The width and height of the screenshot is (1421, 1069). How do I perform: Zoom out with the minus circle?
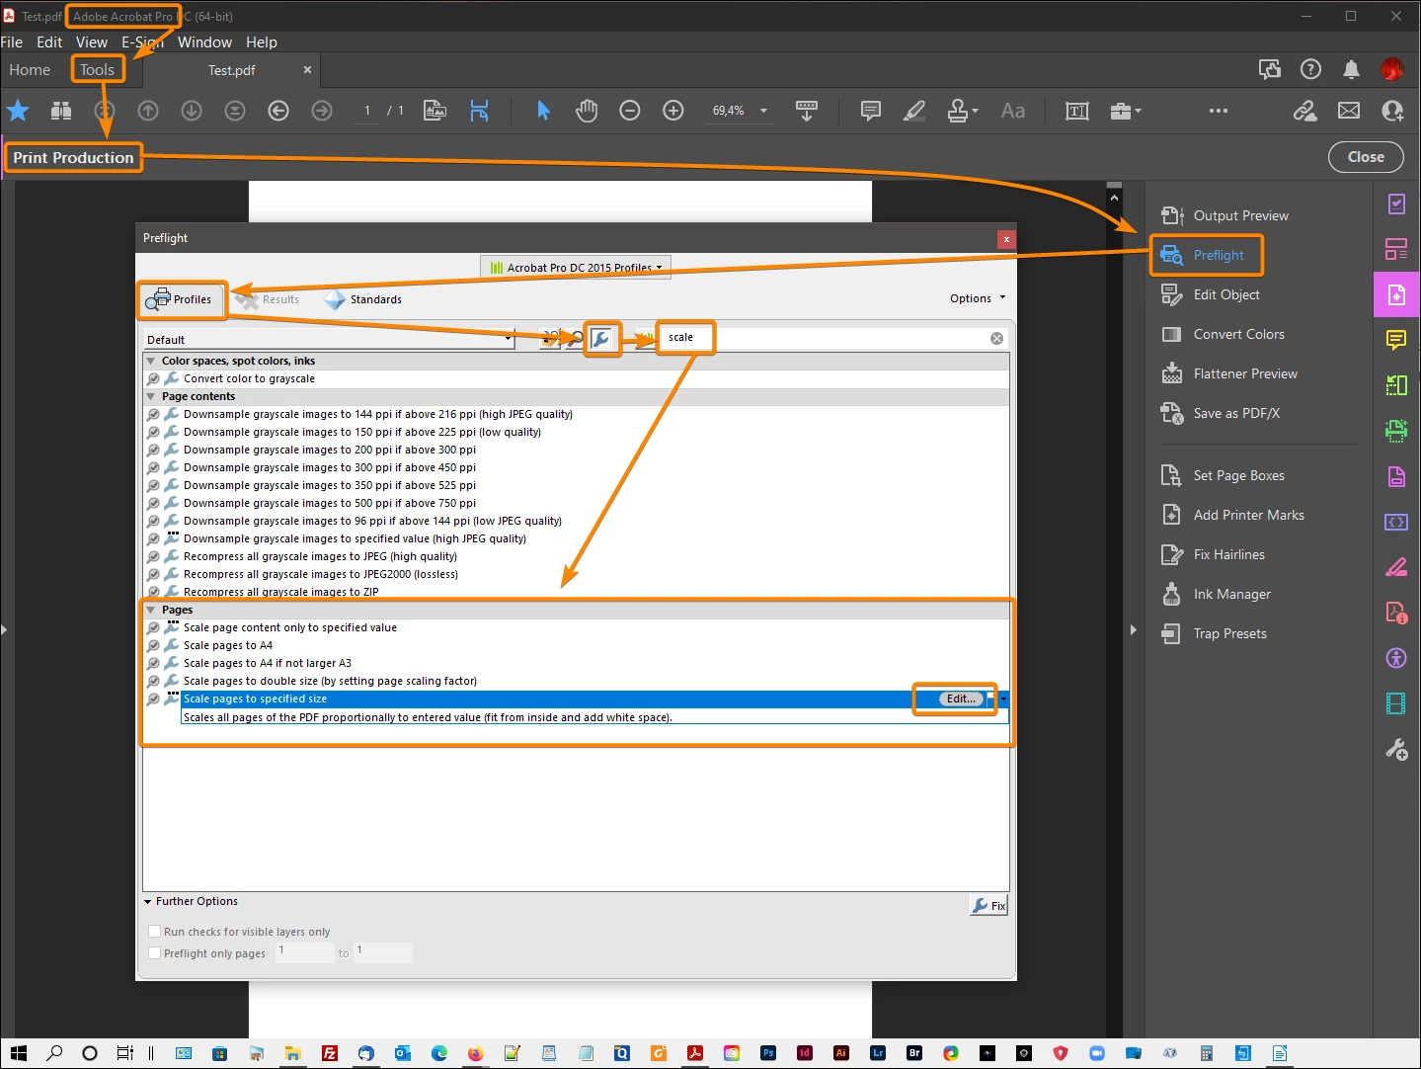tap(630, 111)
